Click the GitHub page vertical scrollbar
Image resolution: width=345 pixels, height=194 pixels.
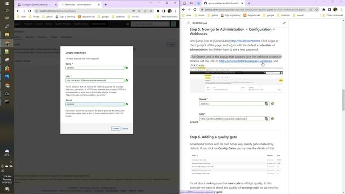(343, 100)
